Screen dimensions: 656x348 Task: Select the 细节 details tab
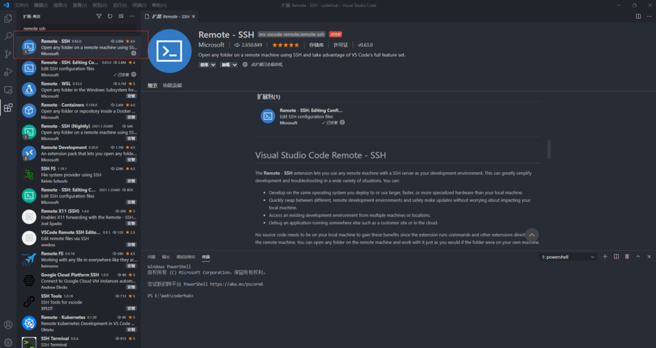point(153,86)
